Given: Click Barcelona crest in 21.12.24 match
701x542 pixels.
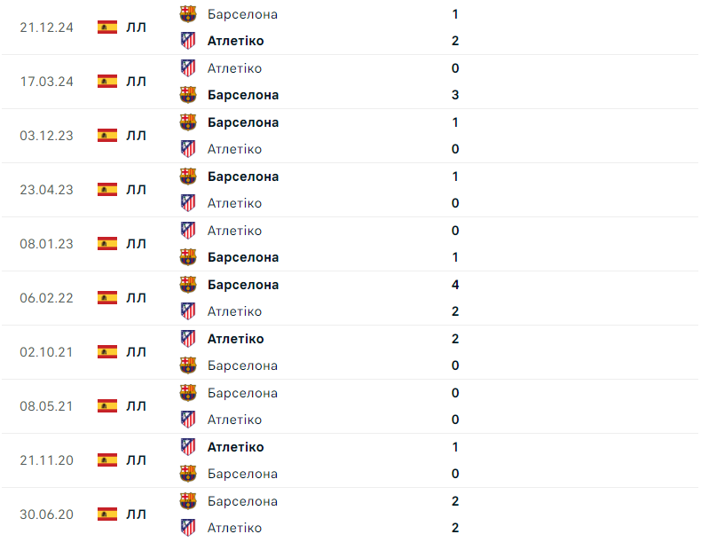Looking at the screenshot, I should click(x=188, y=13).
